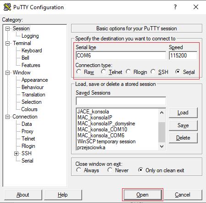
Task: Open the Logging category
Action: [x=30, y=36]
